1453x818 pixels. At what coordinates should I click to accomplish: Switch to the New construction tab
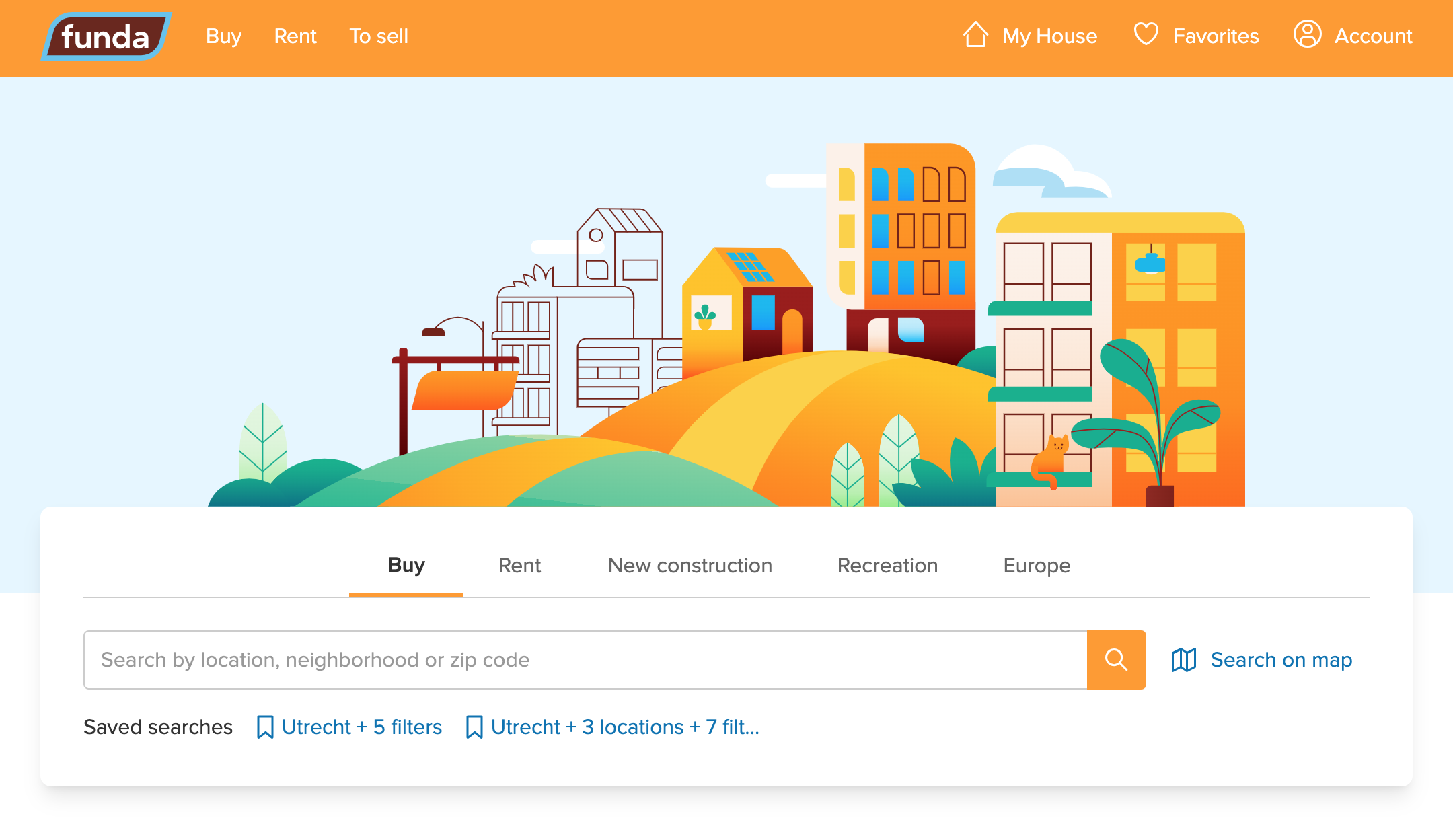(690, 566)
